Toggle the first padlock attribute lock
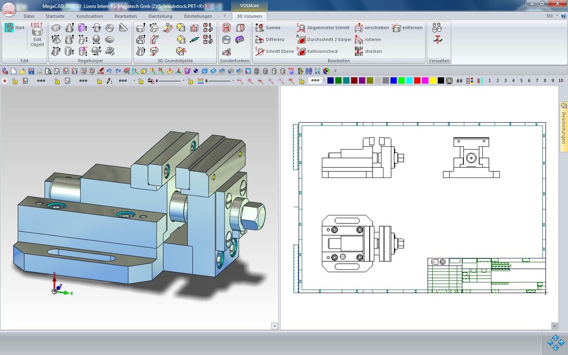The image size is (568, 355). 15,81
